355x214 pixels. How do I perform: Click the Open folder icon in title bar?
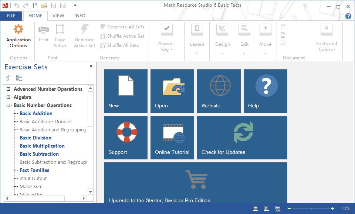tap(44, 6)
